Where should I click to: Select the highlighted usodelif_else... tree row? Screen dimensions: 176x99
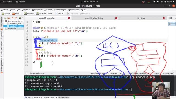pyautogui.click(x=13, y=26)
